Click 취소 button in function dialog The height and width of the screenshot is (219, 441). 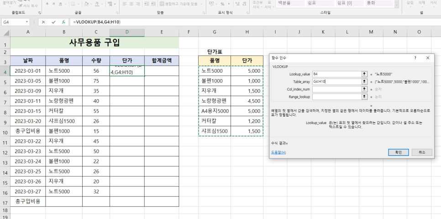[422, 152]
